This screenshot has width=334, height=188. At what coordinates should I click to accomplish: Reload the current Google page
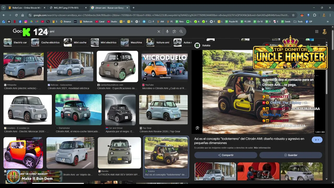pyautogui.click(x=16, y=15)
